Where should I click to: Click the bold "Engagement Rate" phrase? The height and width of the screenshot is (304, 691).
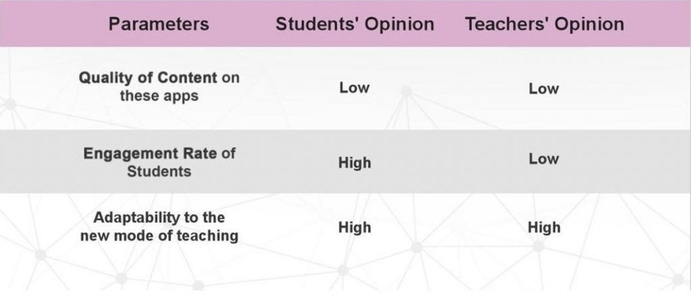click(x=150, y=153)
